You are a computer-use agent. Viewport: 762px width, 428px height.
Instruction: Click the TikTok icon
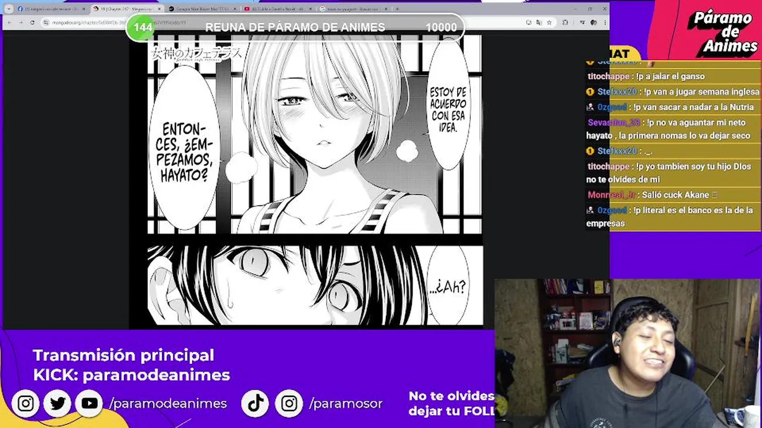tap(255, 404)
